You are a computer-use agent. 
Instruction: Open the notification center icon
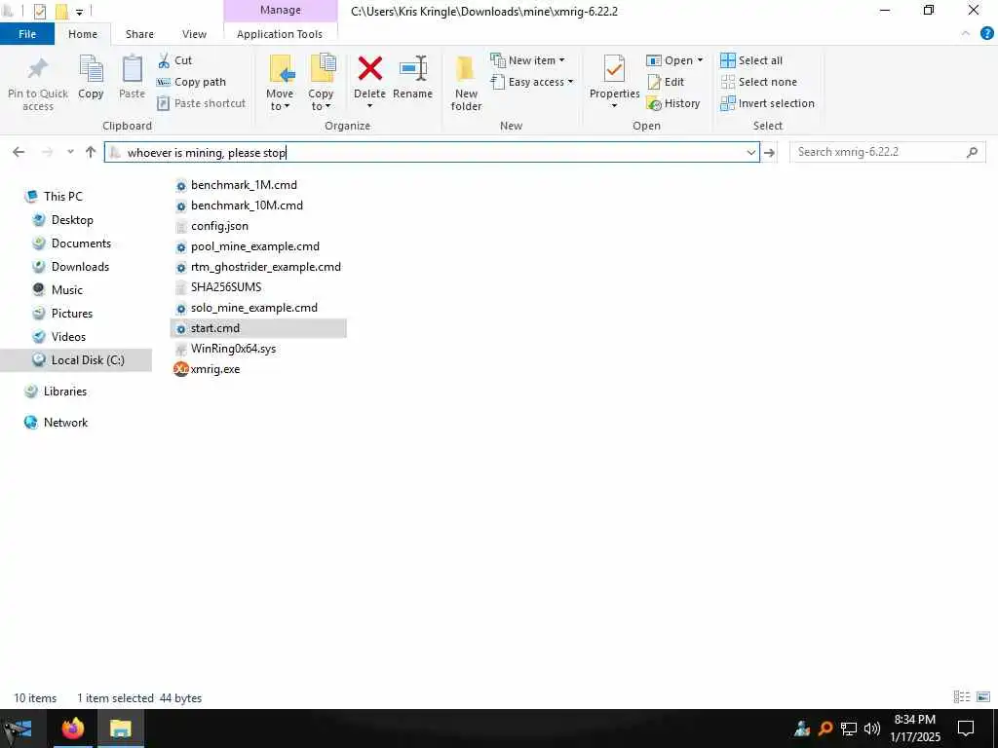[966, 729]
